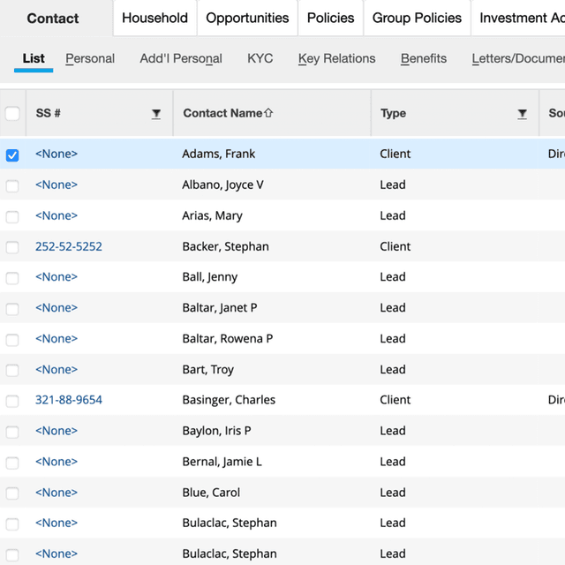This screenshot has height=565, width=565.
Task: Click the Type column header label
Action: 393,113
